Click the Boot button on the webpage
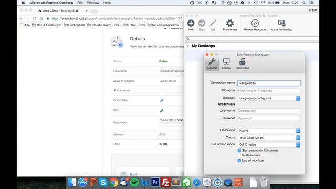The height and width of the screenshot is (189, 336). 142,173
